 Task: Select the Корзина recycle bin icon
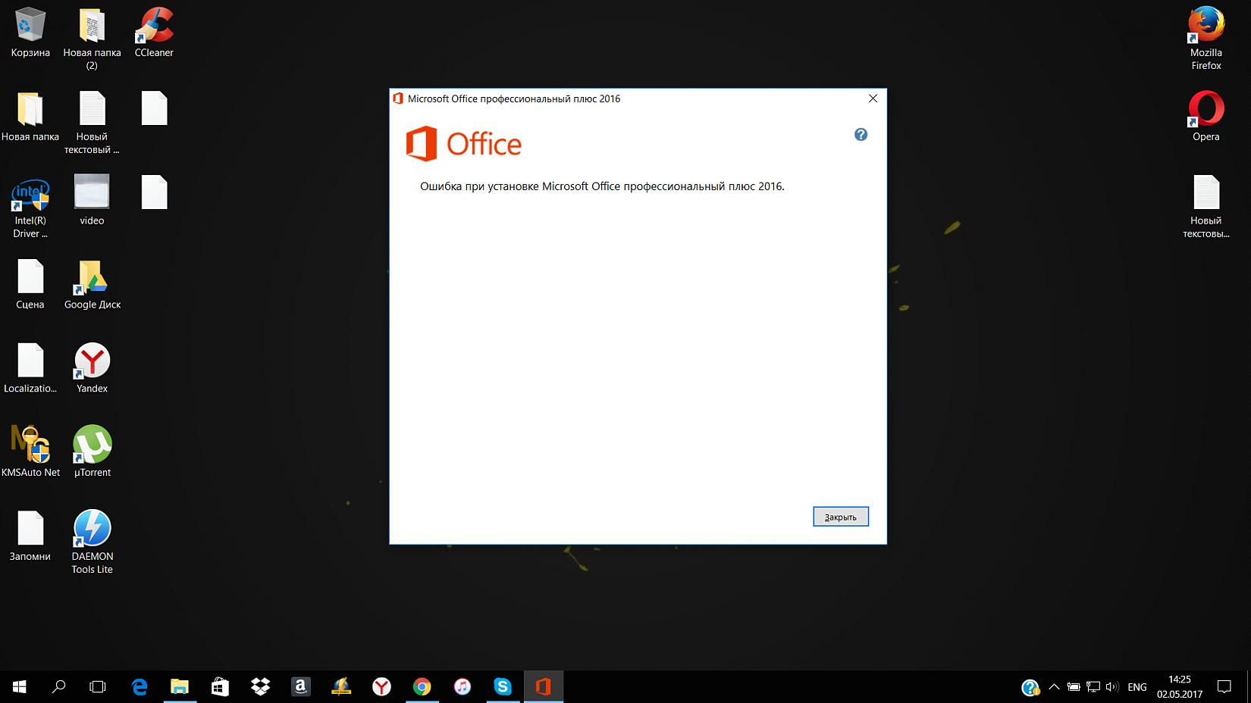pos(30,32)
